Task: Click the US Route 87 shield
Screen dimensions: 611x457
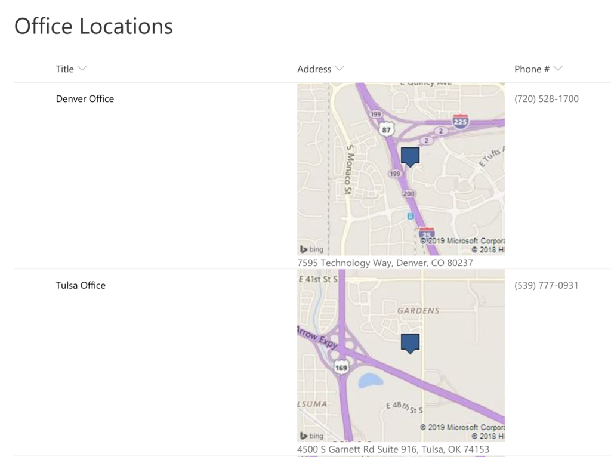Action: (x=387, y=129)
